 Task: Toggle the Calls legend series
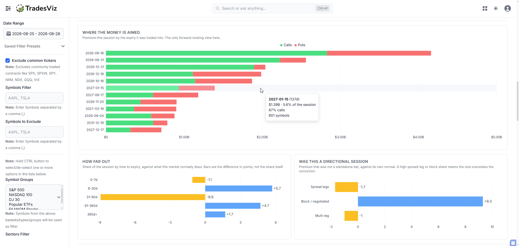click(286, 45)
